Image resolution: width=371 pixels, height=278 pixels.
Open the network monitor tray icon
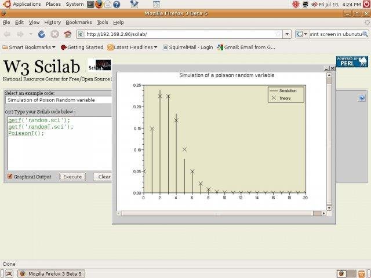click(305, 4)
